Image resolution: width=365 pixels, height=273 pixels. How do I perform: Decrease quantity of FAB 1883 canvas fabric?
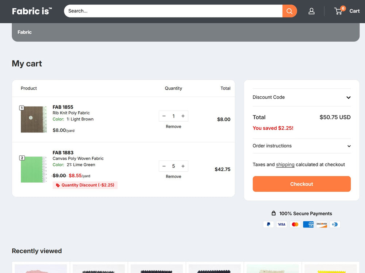(164, 166)
